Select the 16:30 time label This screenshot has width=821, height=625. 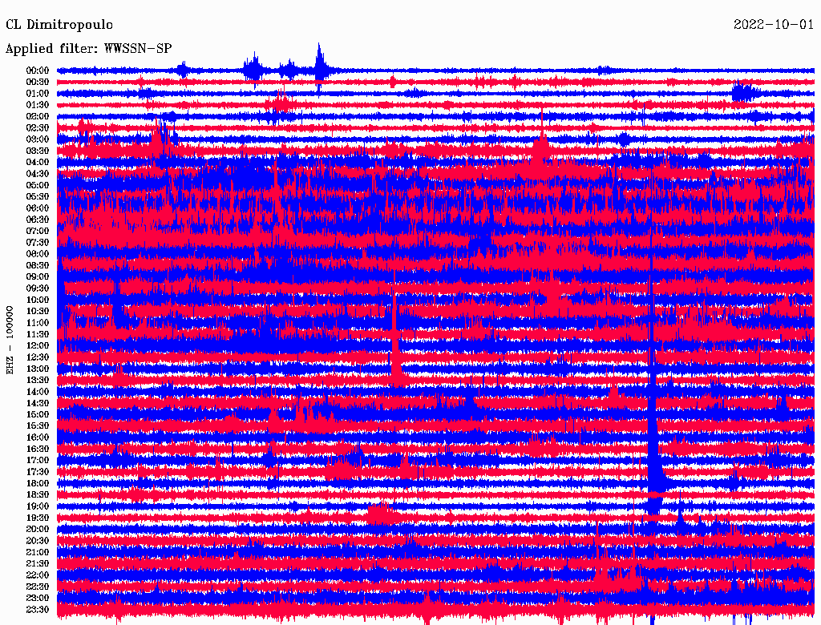38,450
